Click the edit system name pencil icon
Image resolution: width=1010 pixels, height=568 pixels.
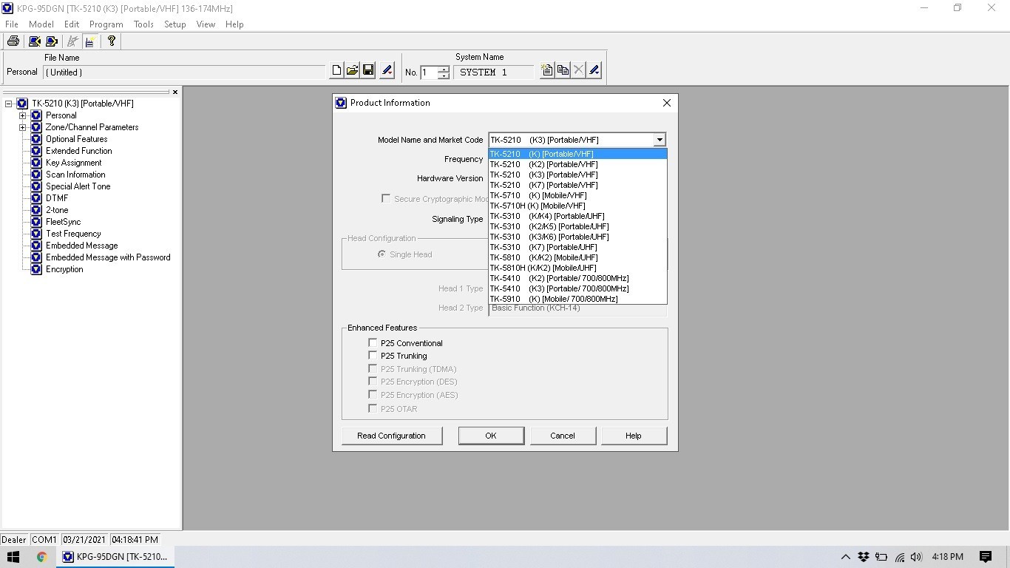click(594, 70)
